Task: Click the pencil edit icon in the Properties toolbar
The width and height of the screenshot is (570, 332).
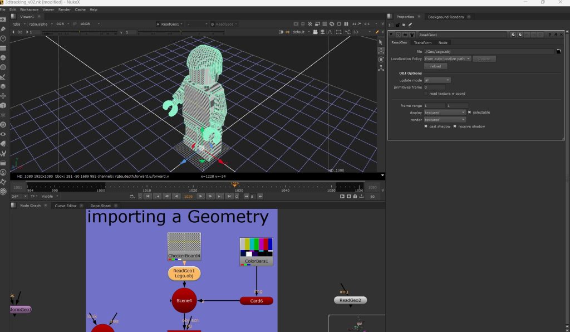Action: click(410, 25)
